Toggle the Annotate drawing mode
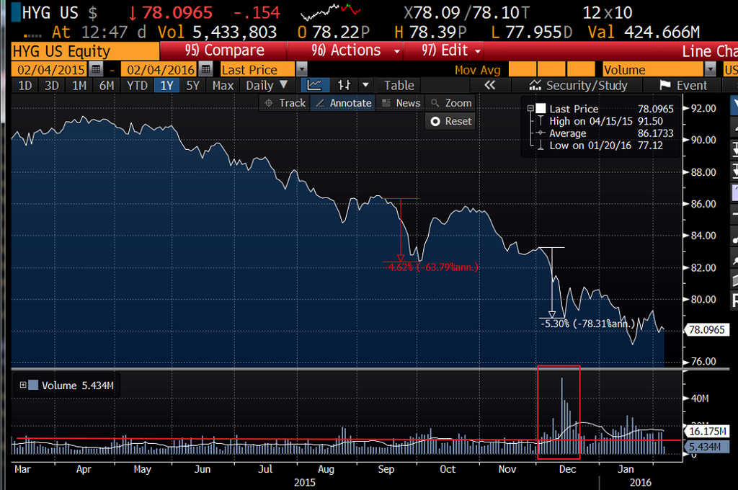The height and width of the screenshot is (490, 738). pos(343,102)
